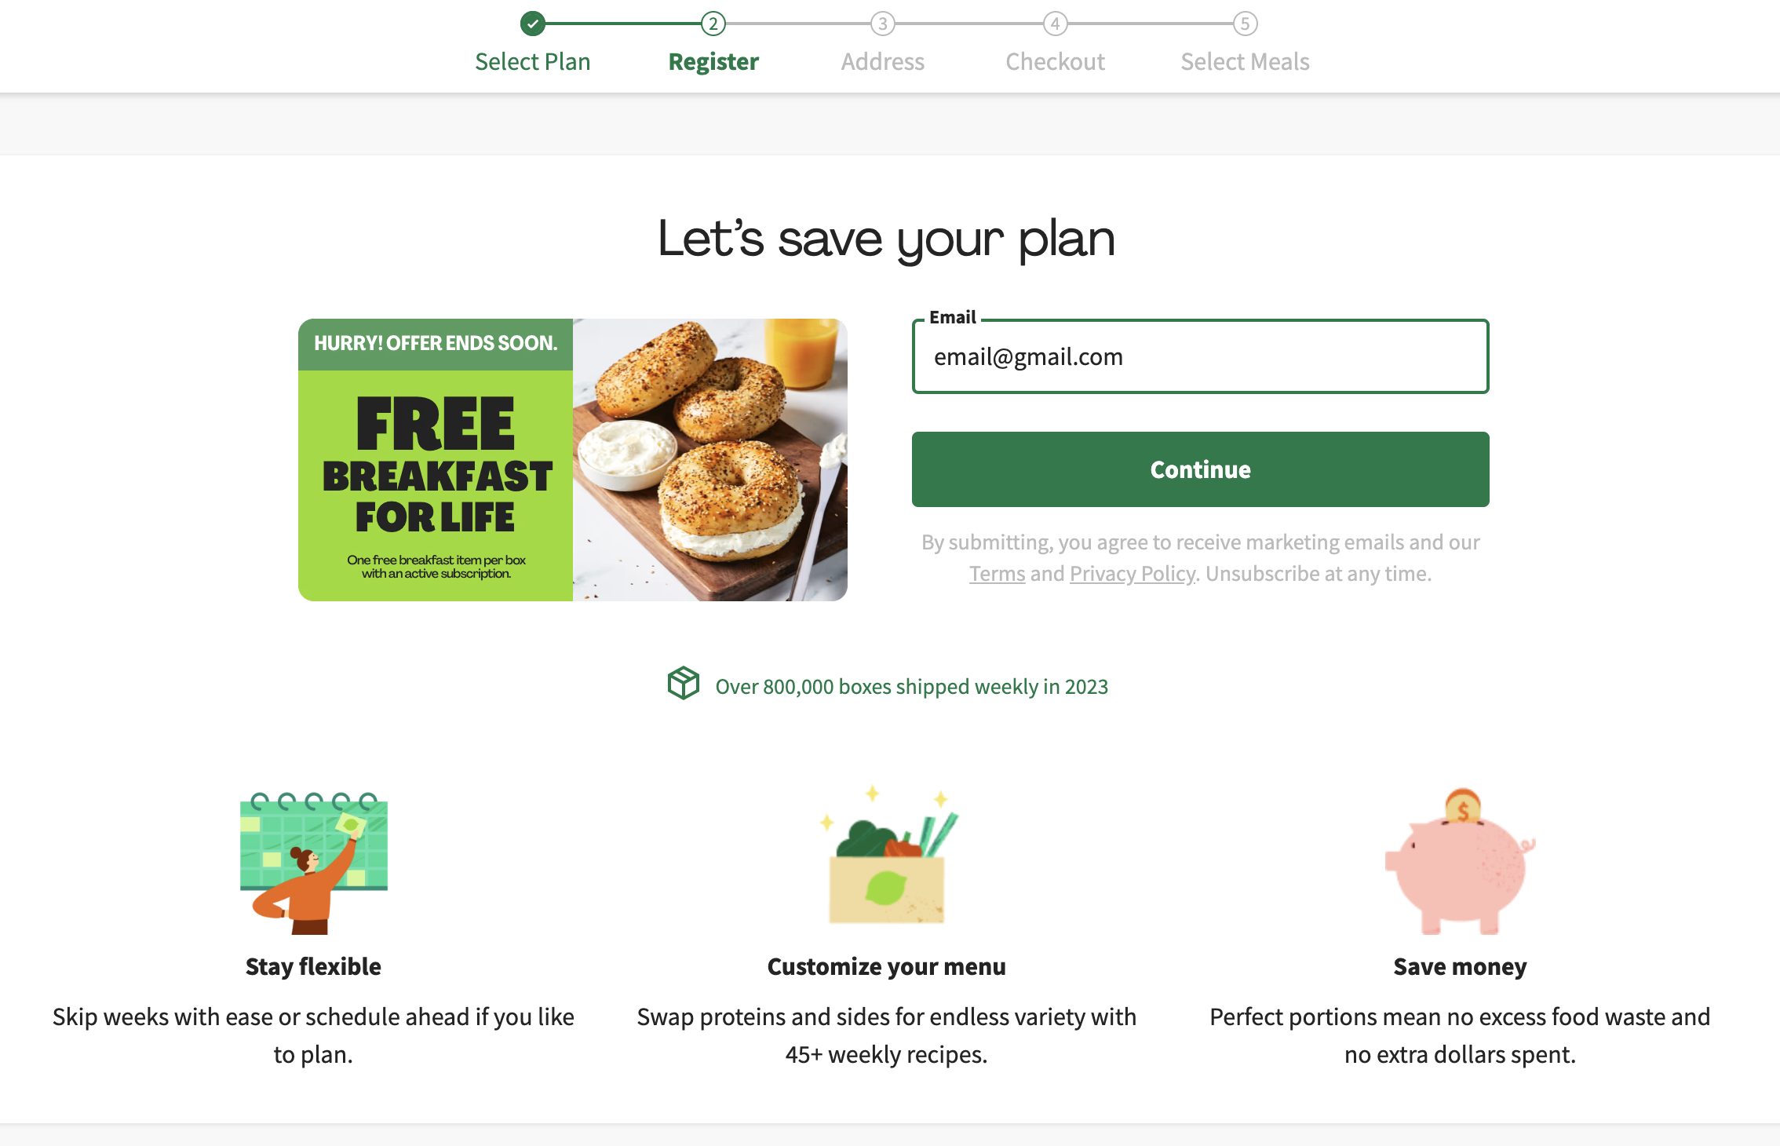Click the green checkmark step circle

pyautogui.click(x=533, y=24)
